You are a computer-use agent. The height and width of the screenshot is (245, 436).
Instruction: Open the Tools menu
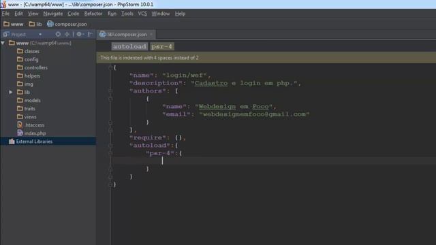127,14
